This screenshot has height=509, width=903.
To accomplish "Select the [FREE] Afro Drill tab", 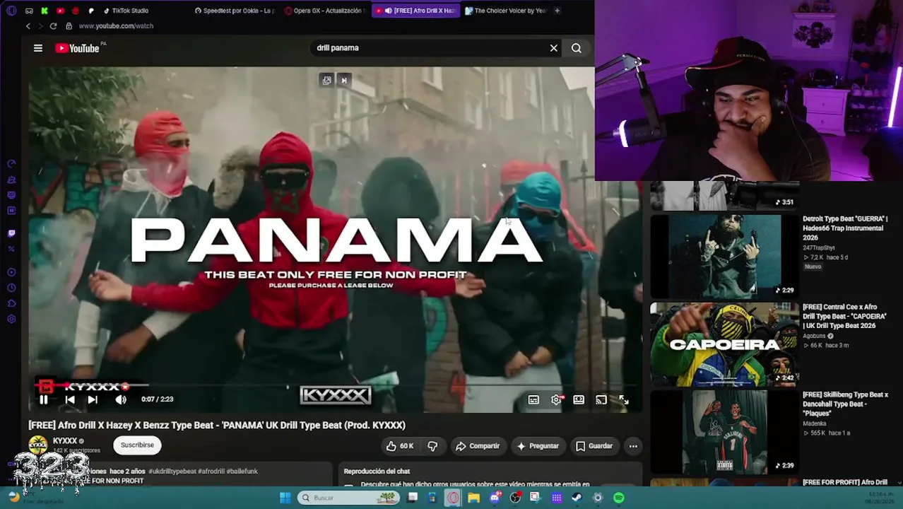I will tap(416, 11).
